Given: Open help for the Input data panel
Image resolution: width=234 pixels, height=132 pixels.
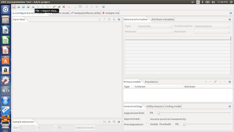Looking at the screenshot, I should tap(119, 19).
